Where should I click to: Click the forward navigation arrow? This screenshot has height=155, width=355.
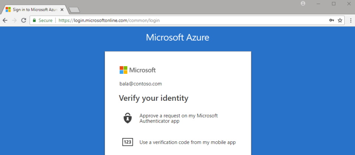coord(14,21)
